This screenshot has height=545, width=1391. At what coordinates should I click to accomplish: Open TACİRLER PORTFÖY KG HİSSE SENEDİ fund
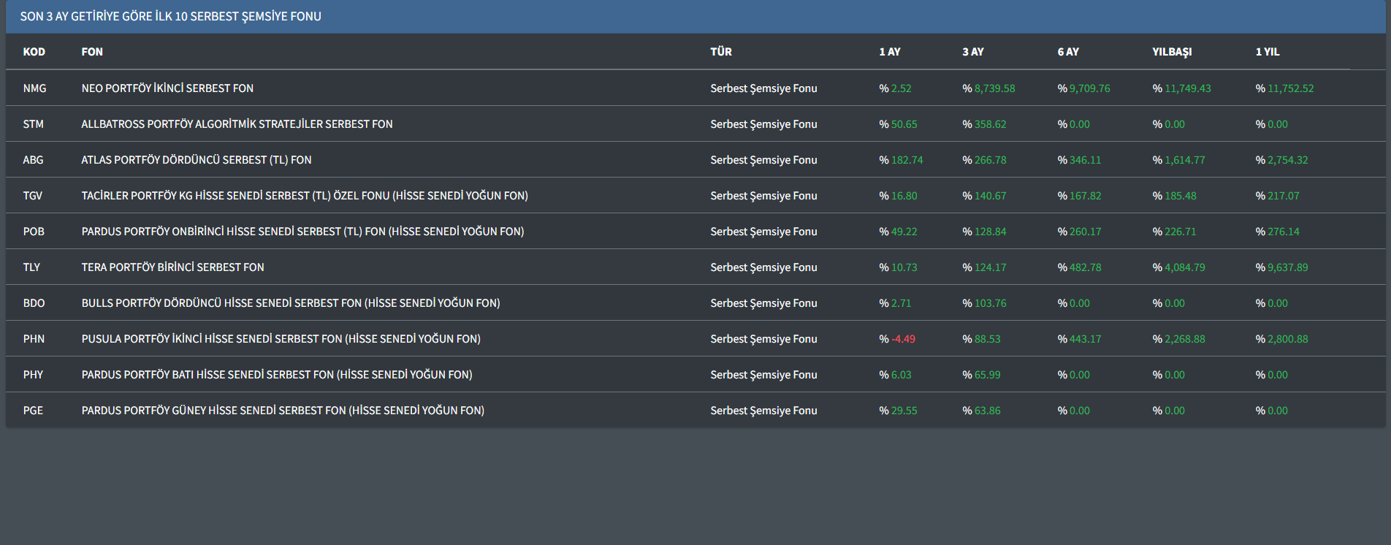point(304,196)
